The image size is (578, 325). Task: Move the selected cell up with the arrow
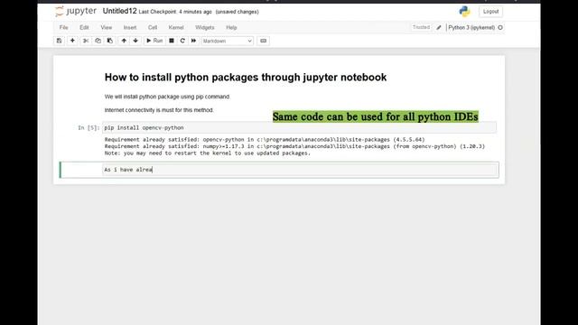point(124,41)
